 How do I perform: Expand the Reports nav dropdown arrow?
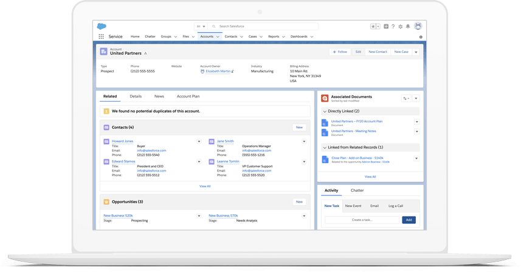click(283, 37)
